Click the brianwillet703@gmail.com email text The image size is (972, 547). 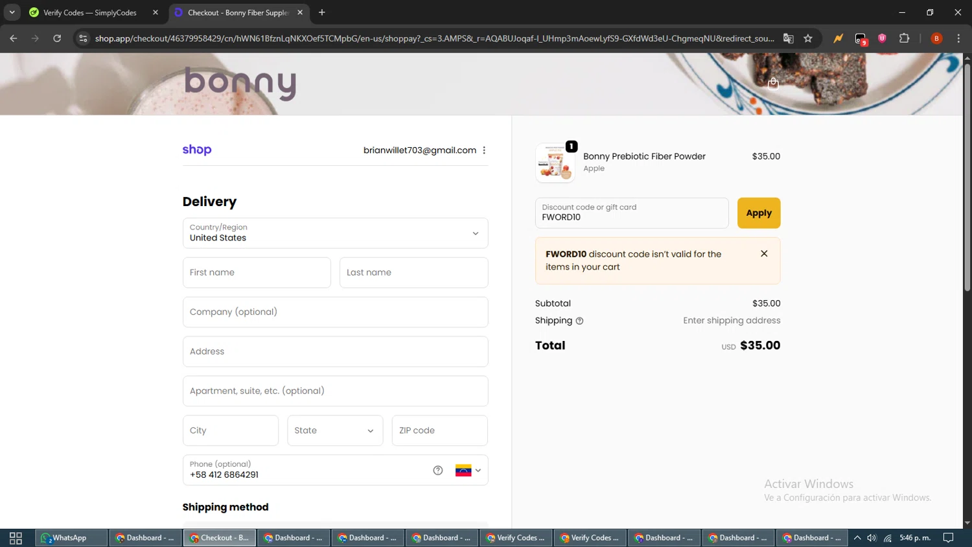[420, 150]
